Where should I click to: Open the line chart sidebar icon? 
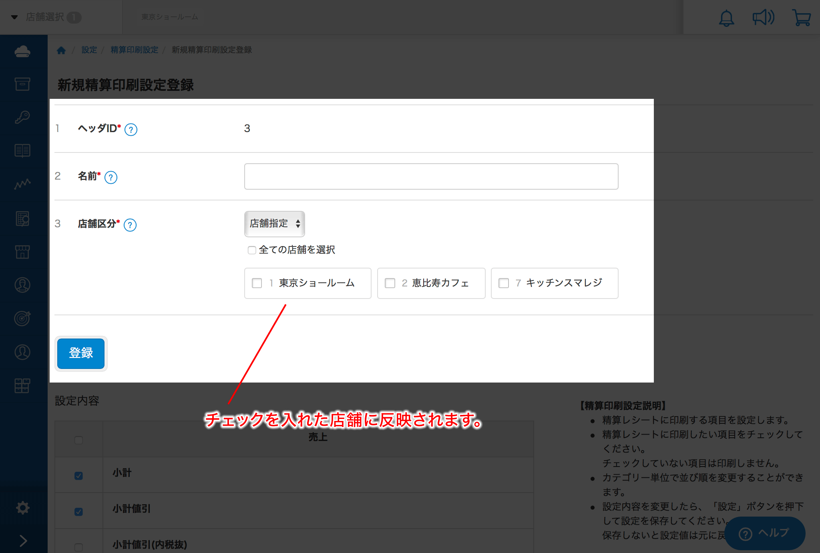(x=22, y=184)
